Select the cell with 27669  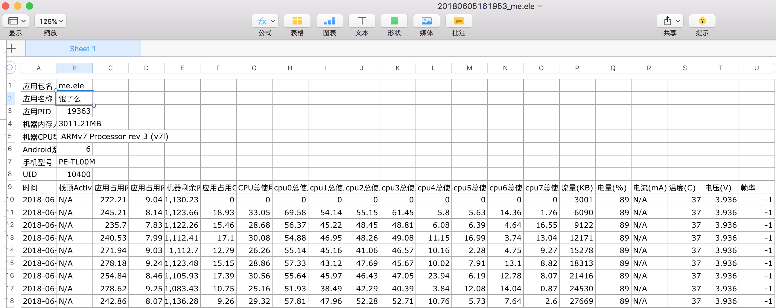point(577,301)
